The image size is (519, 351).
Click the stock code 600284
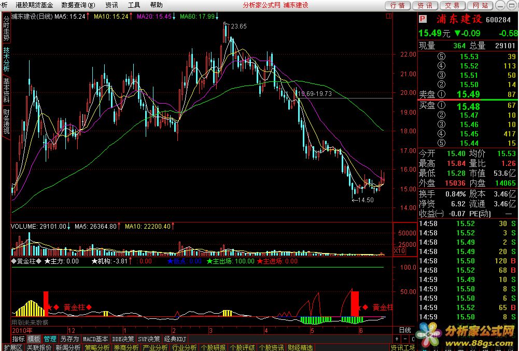click(x=498, y=20)
